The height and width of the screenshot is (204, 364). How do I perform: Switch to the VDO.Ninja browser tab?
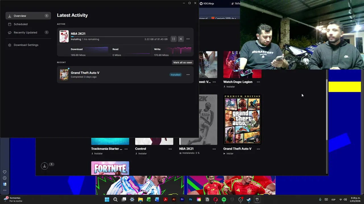pyautogui.click(x=207, y=3)
